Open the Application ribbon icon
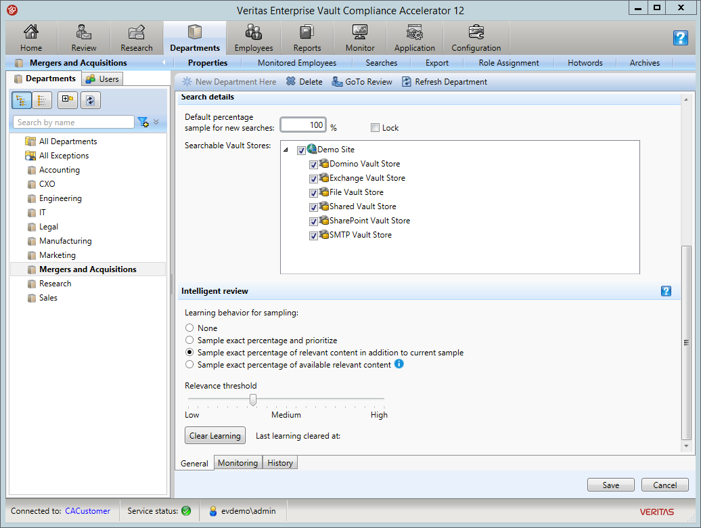 (414, 38)
